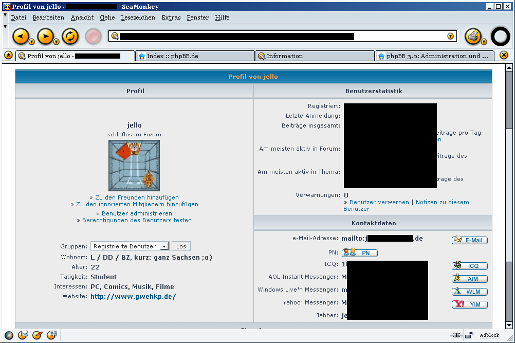The height and width of the screenshot is (343, 515).
Task: Open Address Book status bar icon
Action: pos(52,335)
